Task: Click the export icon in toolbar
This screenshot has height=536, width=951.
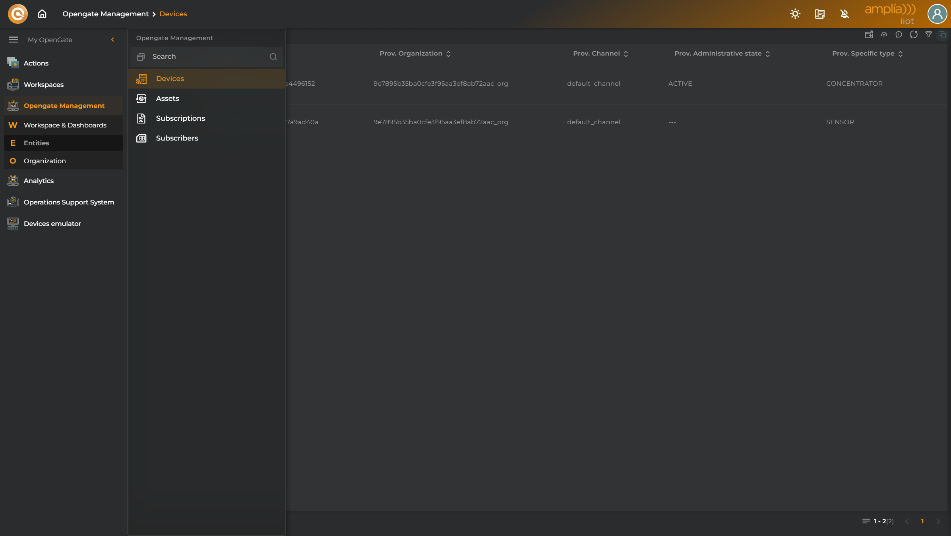Action: (x=869, y=34)
